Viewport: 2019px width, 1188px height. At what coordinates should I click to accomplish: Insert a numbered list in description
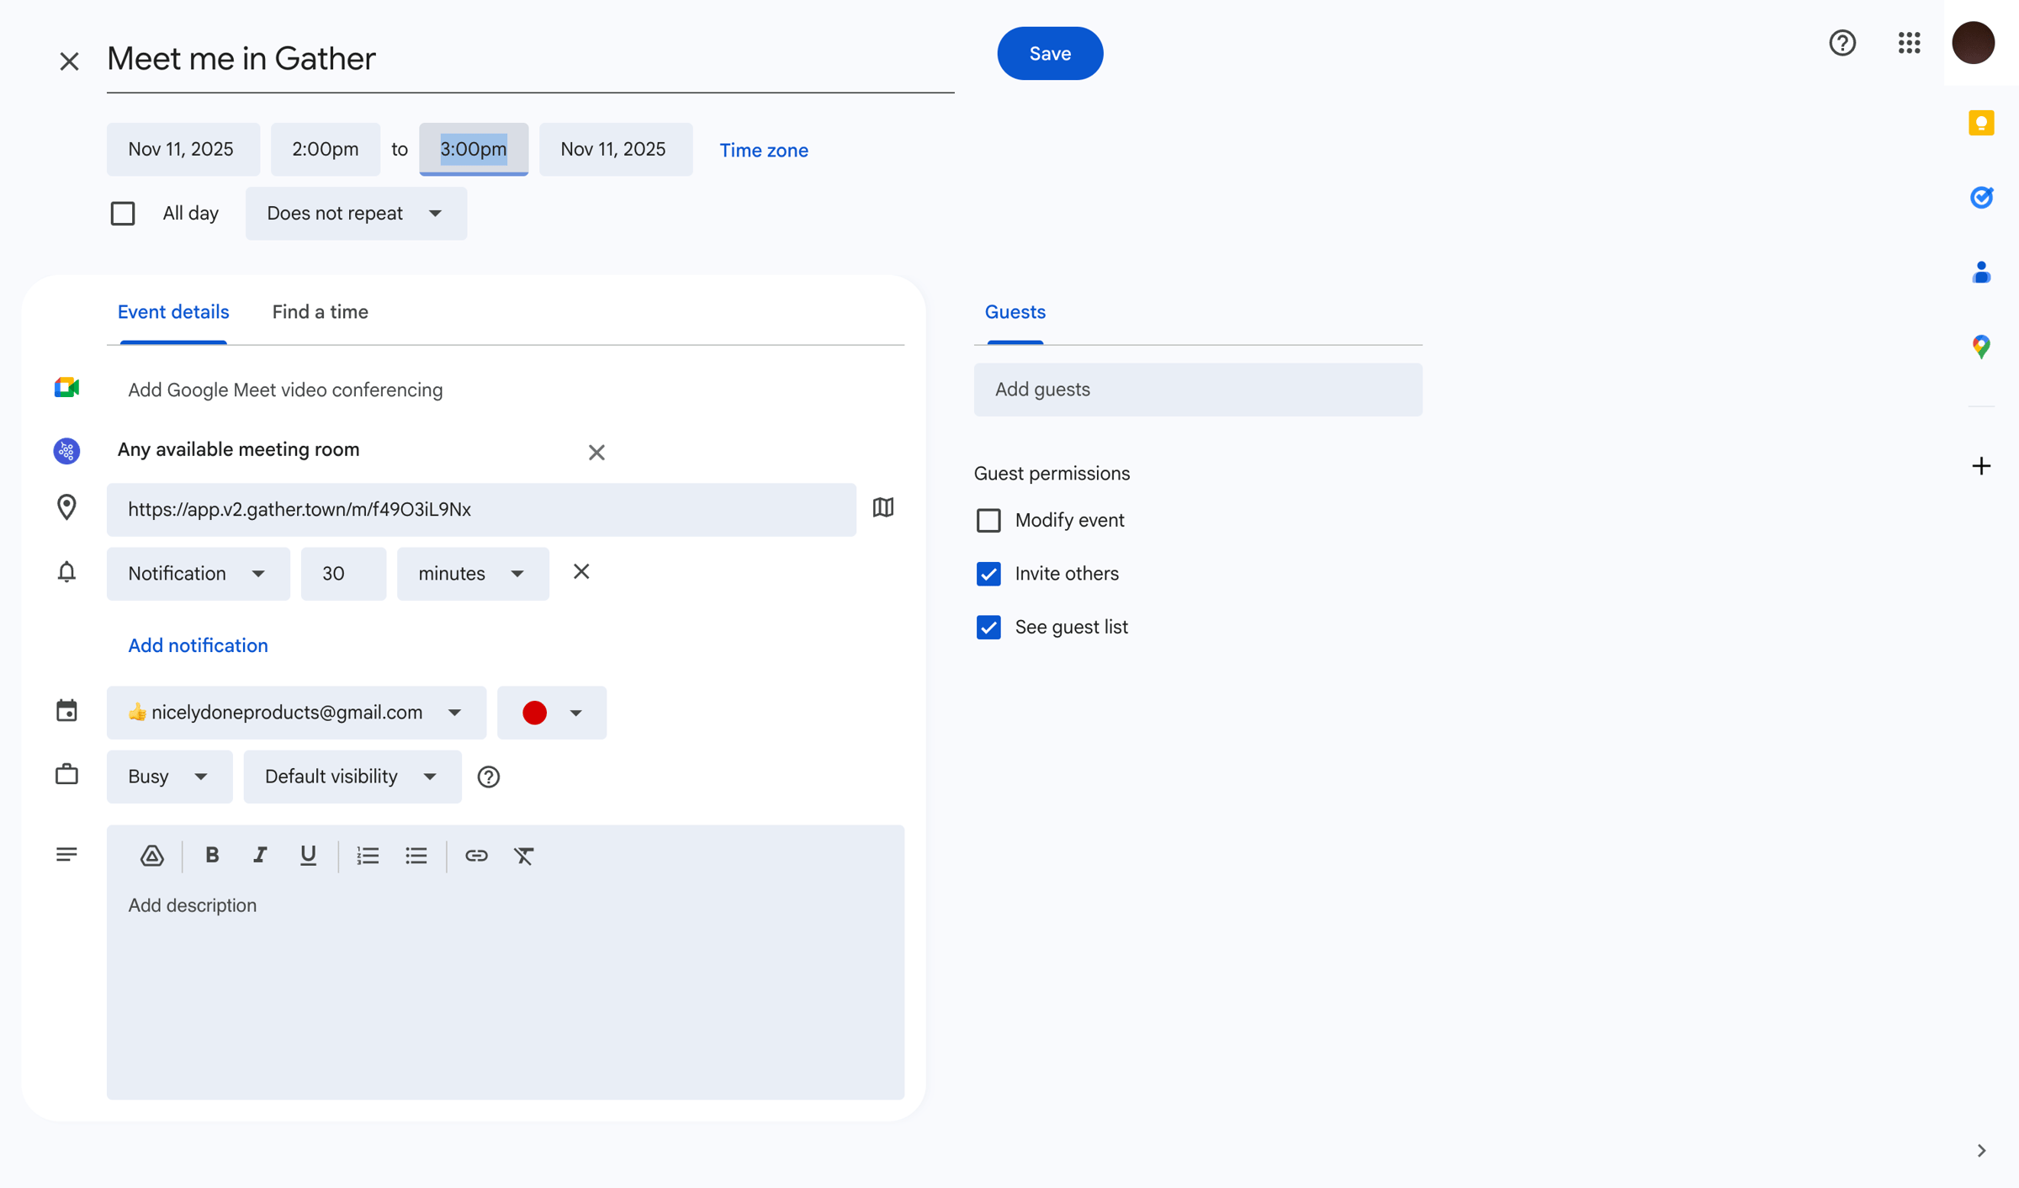pyautogui.click(x=368, y=856)
